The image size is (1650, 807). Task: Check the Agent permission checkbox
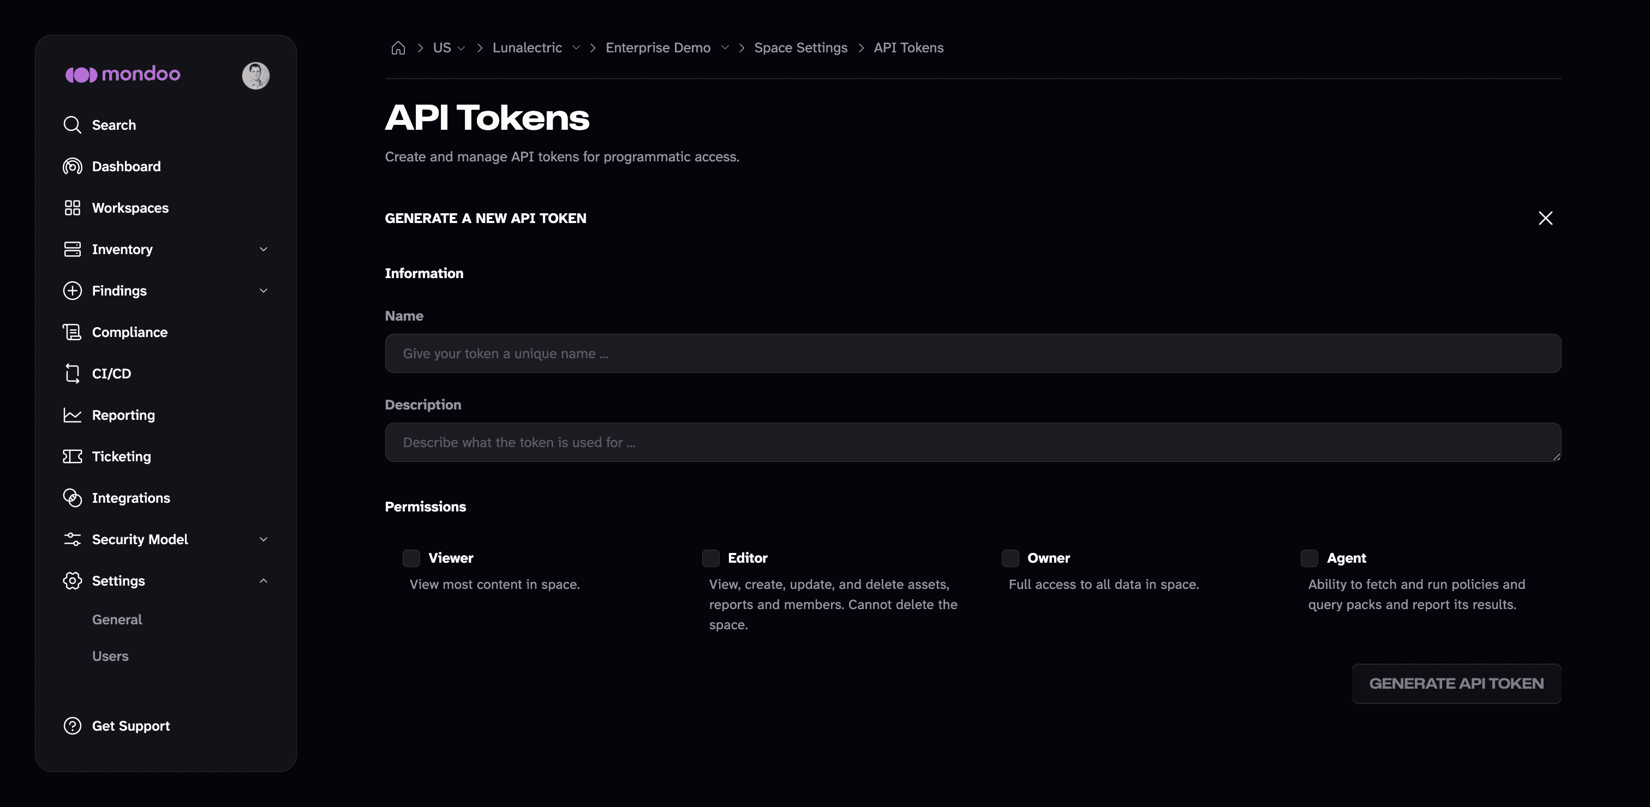point(1309,558)
